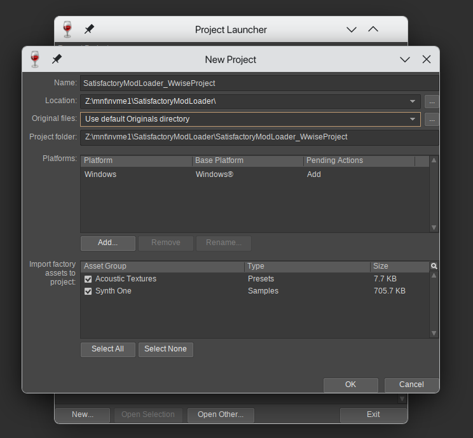Confirm project creation with OK
The image size is (473, 438).
click(351, 385)
